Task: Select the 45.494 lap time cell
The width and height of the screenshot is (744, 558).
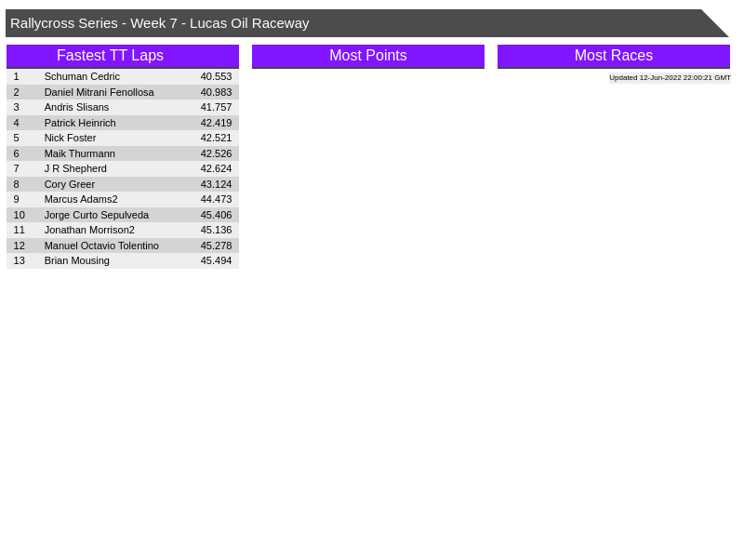Action: tap(216, 260)
